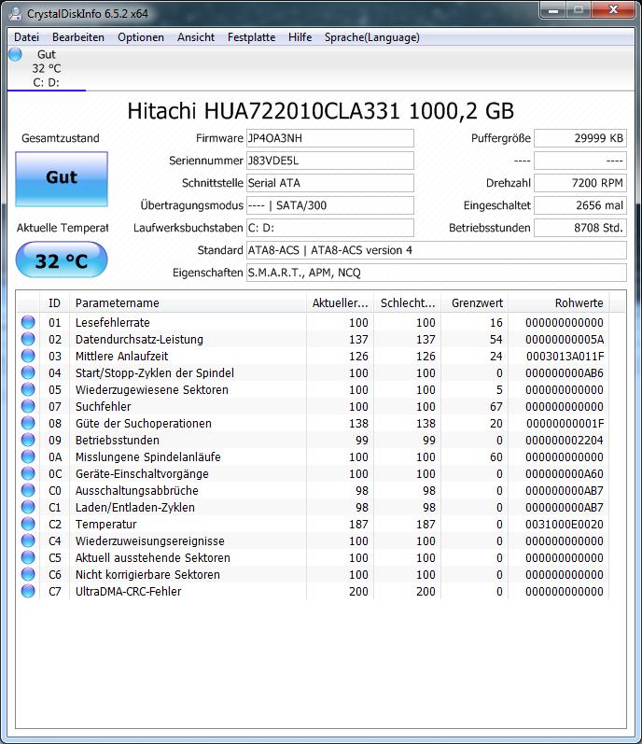The image size is (642, 744).
Task: Click raw value 0003013A011F
Action: (x=565, y=357)
